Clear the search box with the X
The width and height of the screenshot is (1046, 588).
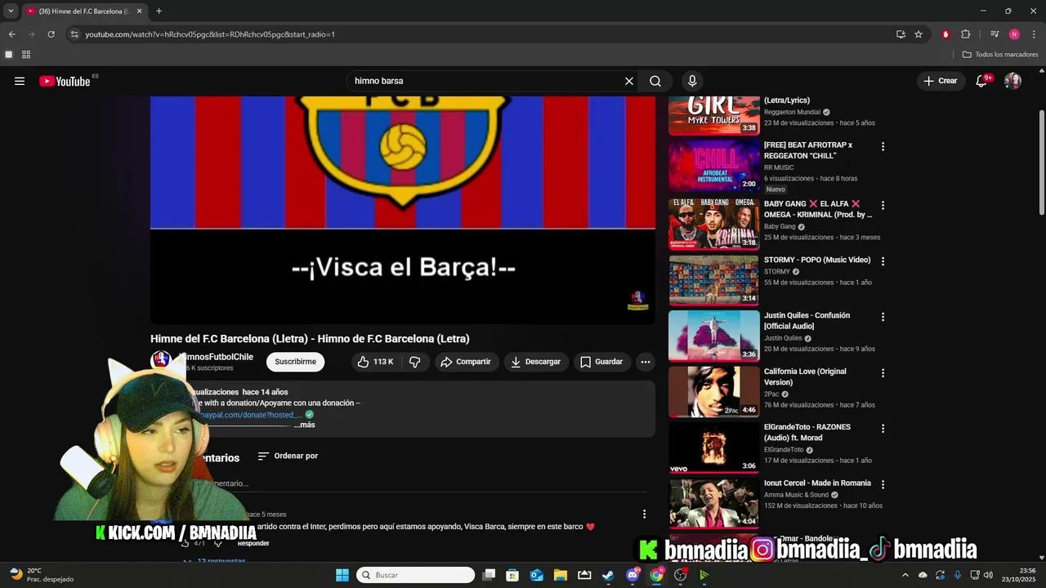(x=629, y=81)
